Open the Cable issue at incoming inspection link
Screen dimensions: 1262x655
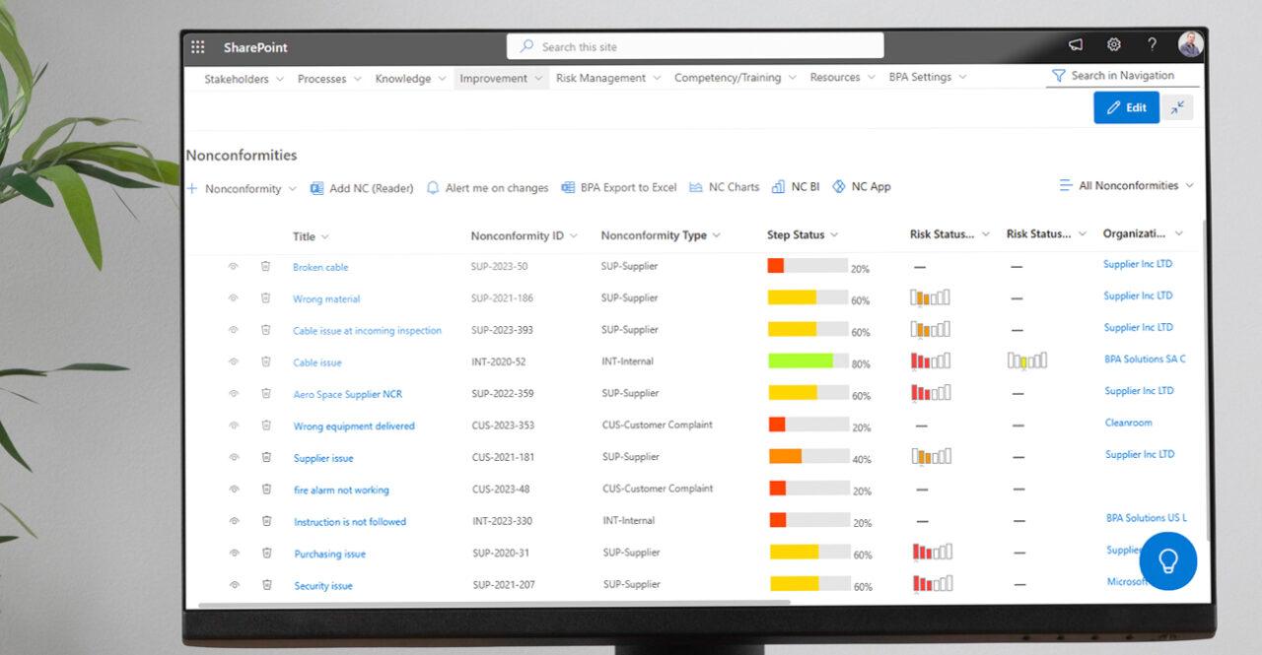click(x=368, y=330)
